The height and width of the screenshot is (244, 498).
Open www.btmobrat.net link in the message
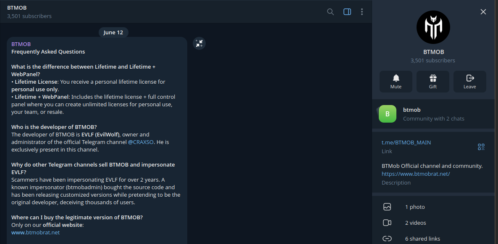pos(36,232)
